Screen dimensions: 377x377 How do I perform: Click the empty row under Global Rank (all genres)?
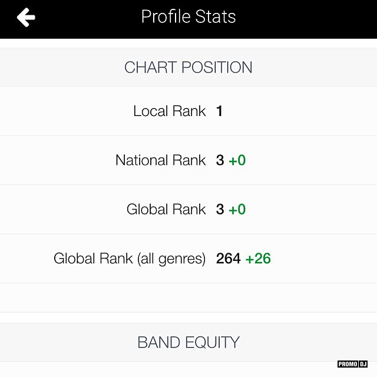click(x=188, y=297)
